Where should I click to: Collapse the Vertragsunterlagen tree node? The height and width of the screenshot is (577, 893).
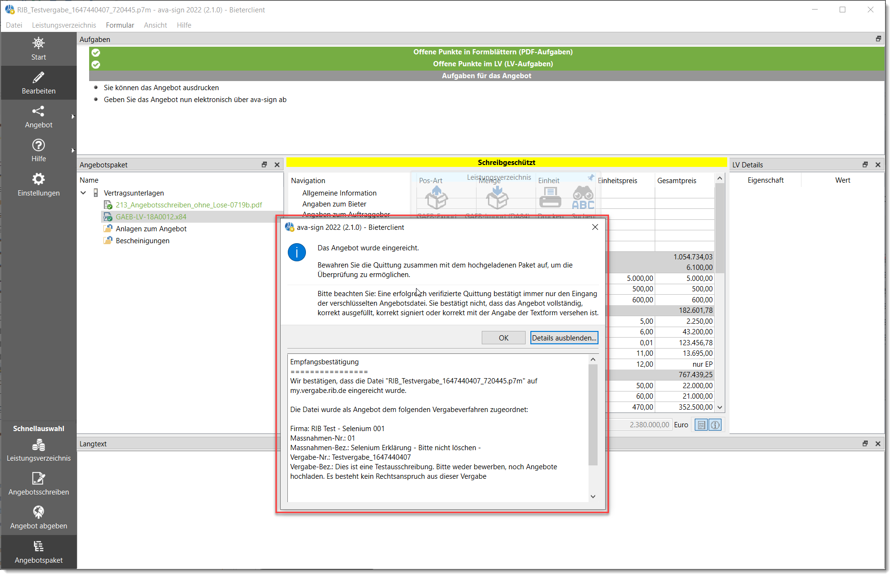(83, 193)
